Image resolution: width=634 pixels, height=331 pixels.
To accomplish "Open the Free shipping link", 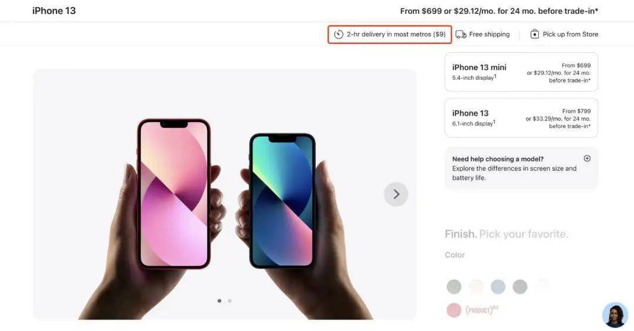I will click(489, 35).
